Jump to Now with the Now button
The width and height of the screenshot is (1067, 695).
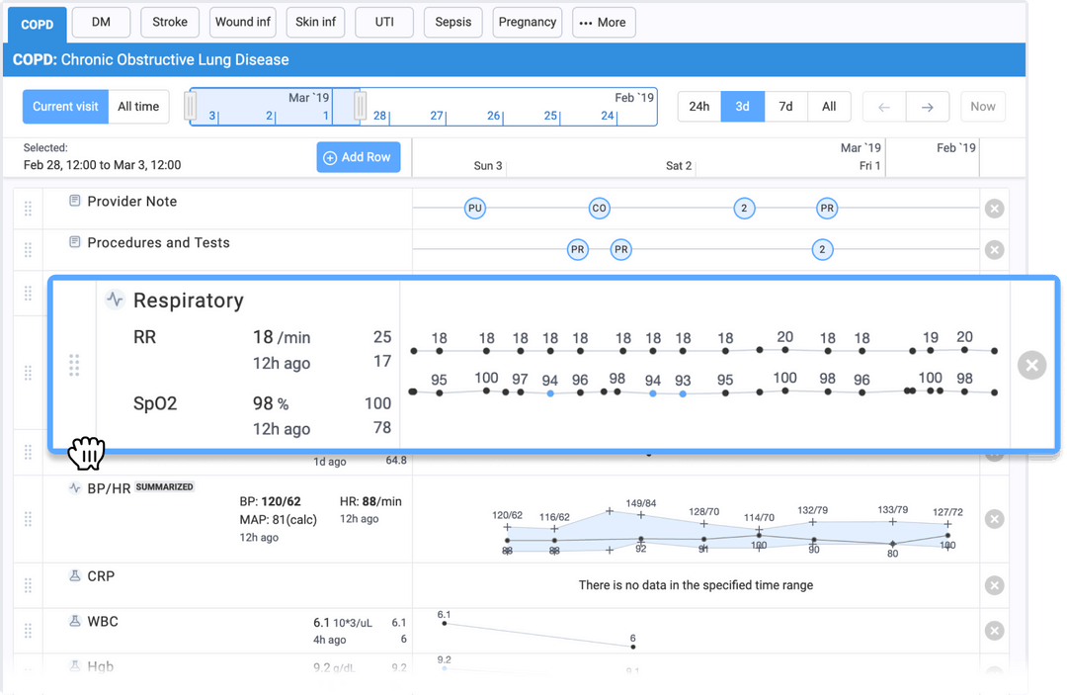983,106
